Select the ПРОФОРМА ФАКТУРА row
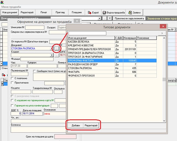 [x=112, y=61]
